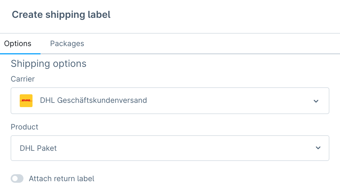Click the yellow DHL logo icon
The width and height of the screenshot is (340, 195).
[26, 101]
